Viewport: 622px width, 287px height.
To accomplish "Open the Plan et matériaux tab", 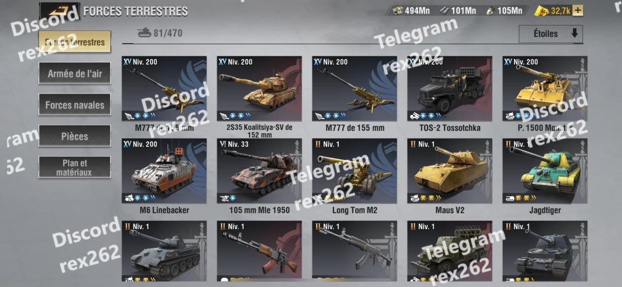I will coord(75,167).
